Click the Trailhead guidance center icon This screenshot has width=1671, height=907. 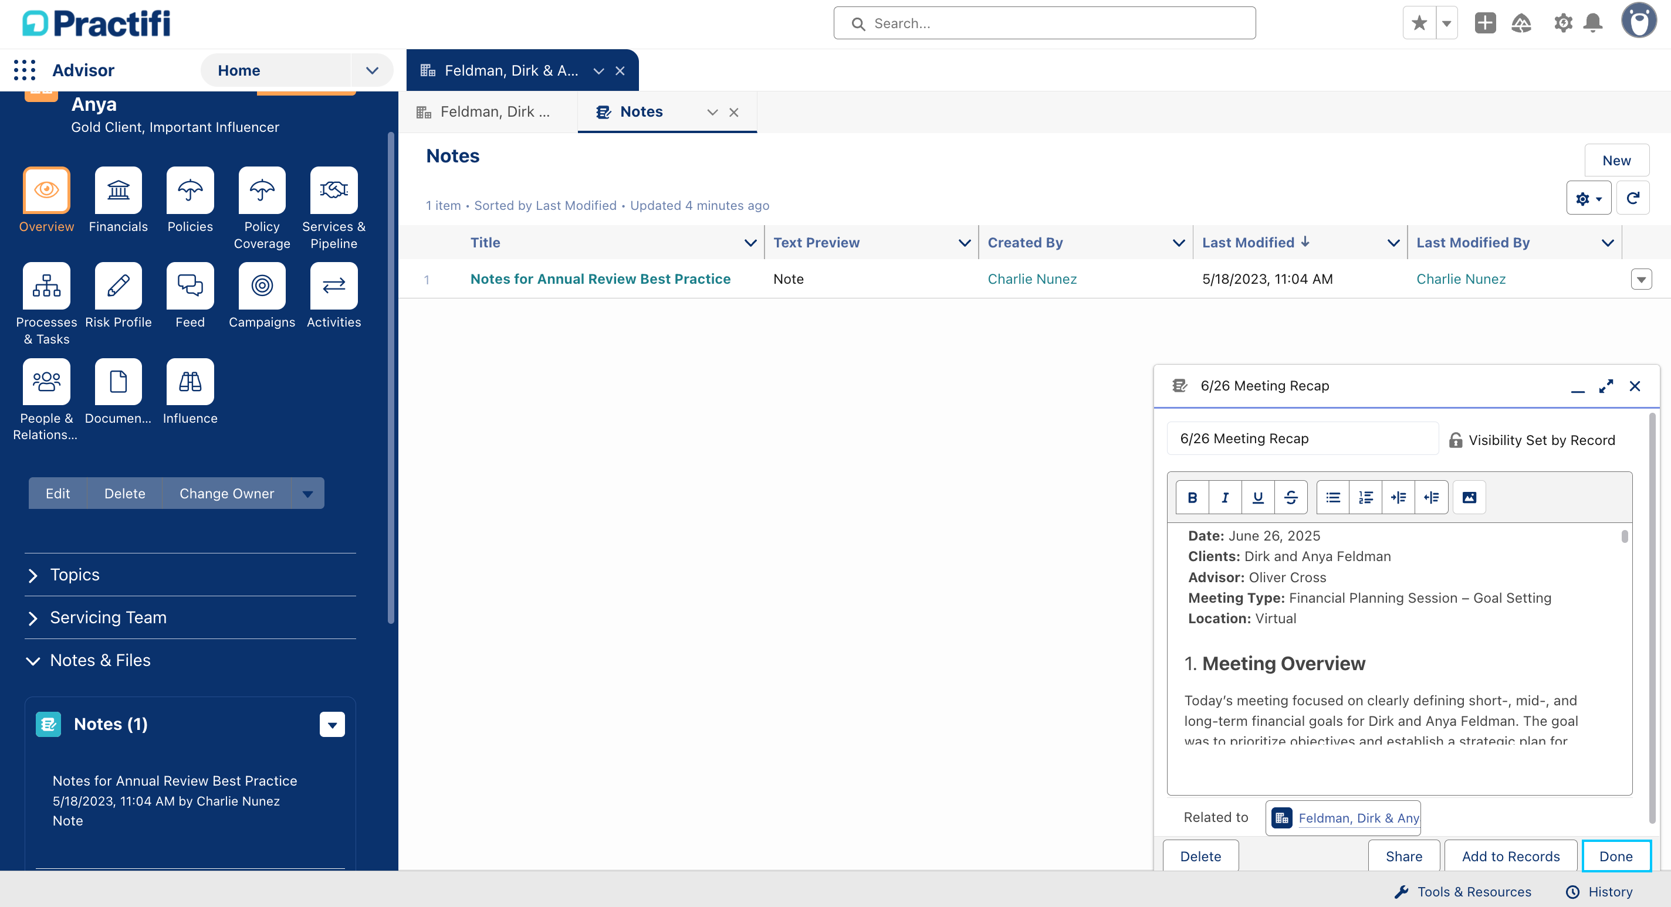point(1521,23)
